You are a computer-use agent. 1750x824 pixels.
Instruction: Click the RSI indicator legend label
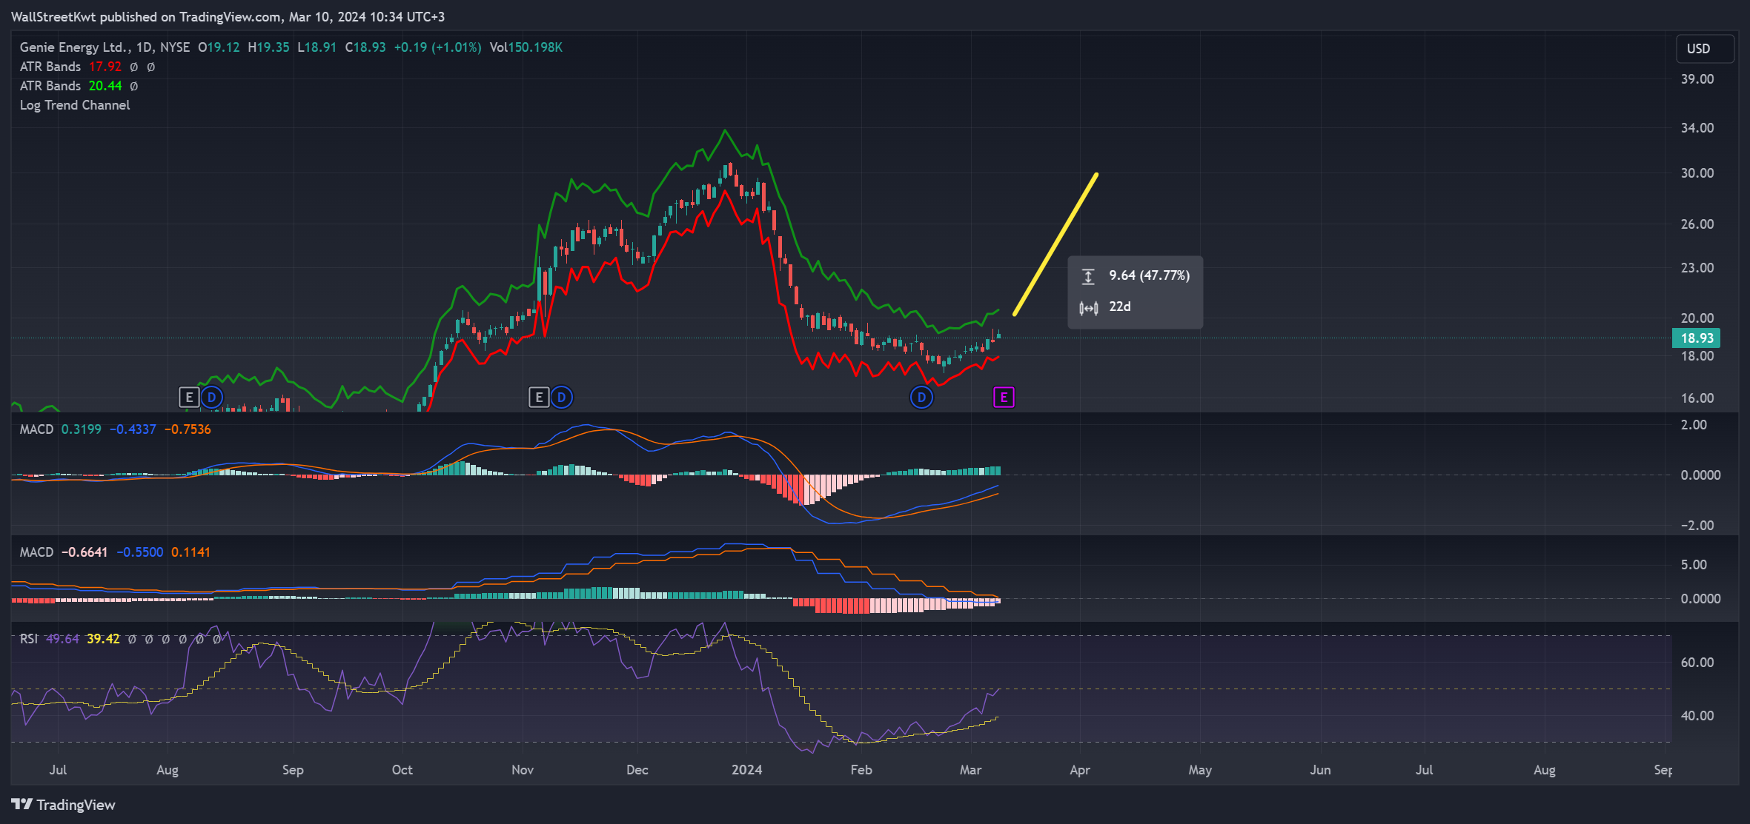(28, 639)
